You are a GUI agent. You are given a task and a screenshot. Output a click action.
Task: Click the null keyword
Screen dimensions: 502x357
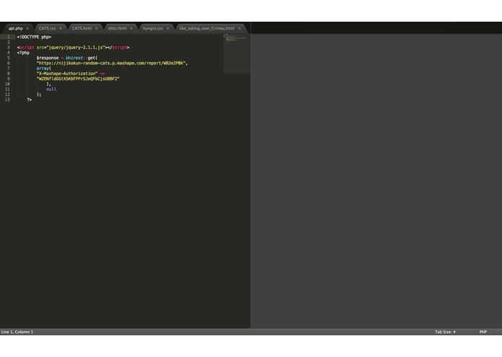tap(51, 90)
